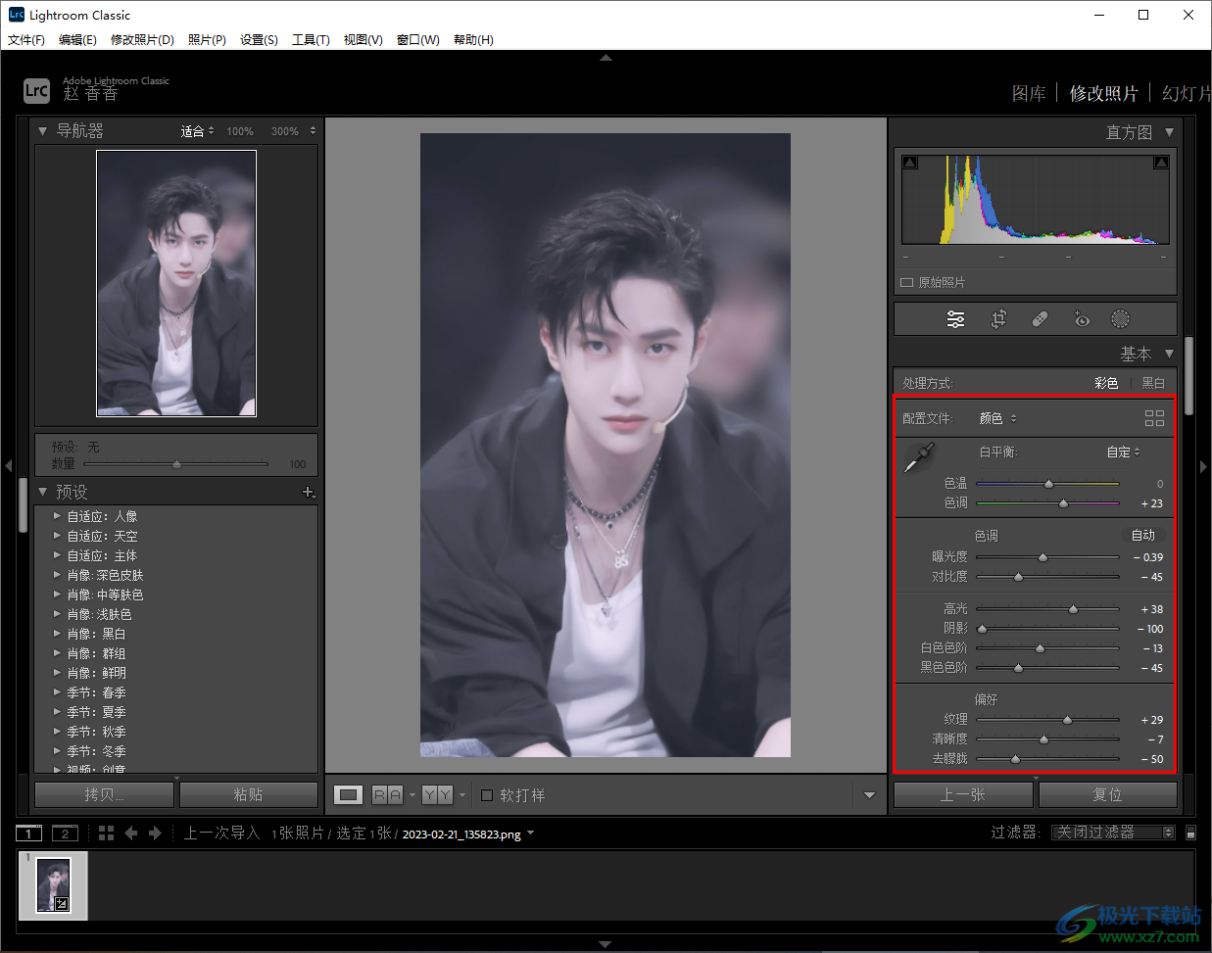Go forward with filmstrip right arrow
This screenshot has height=953, width=1212.
tap(155, 834)
